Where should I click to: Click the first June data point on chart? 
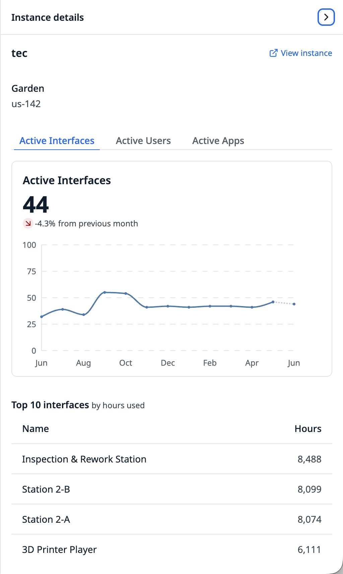point(42,316)
